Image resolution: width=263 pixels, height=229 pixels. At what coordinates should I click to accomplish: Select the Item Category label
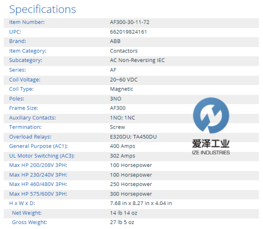tap(27, 51)
